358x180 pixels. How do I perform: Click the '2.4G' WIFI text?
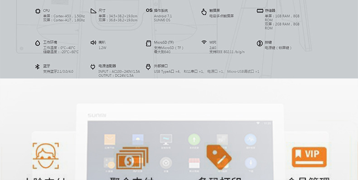[x=213, y=48]
